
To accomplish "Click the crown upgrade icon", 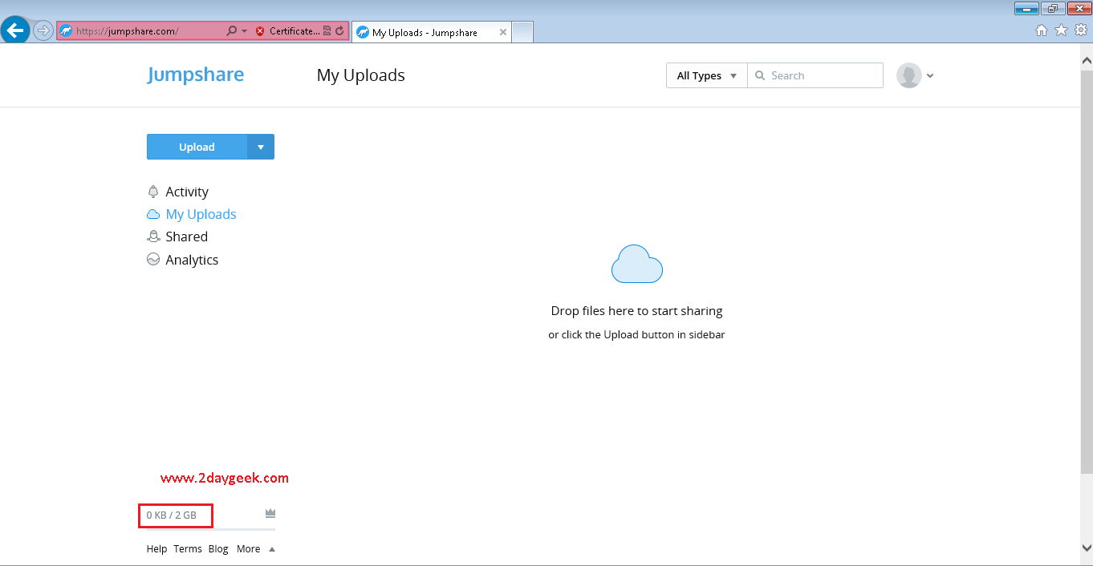I will (270, 513).
